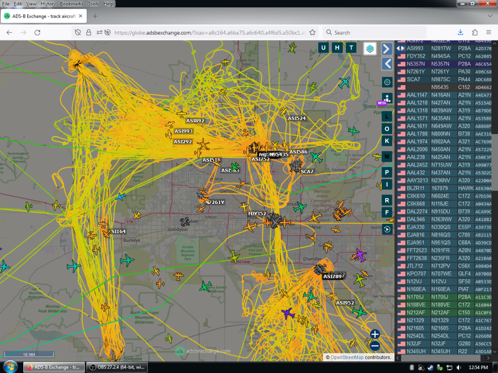
Task: Select aircraft row KPO707
Action: point(445,273)
